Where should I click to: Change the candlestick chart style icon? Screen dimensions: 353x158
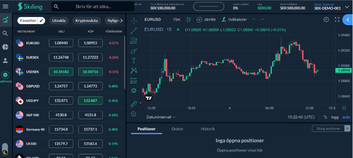pos(189,20)
